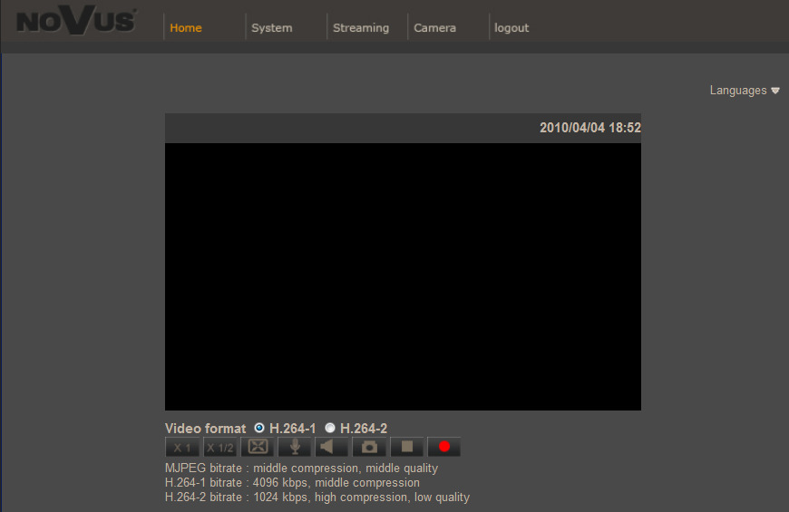Click the H.264-2 bitrate 1024 kbps line

coord(317,498)
